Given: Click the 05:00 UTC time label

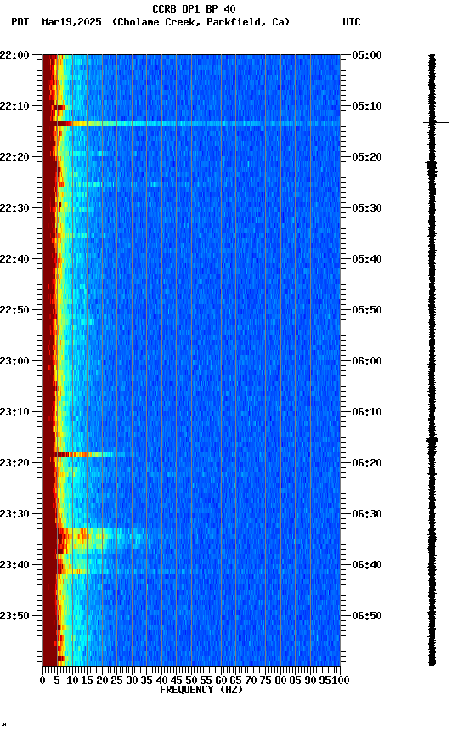Looking at the screenshot, I should pos(367,55).
